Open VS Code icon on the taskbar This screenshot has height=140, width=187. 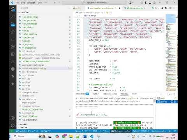pos(92,136)
